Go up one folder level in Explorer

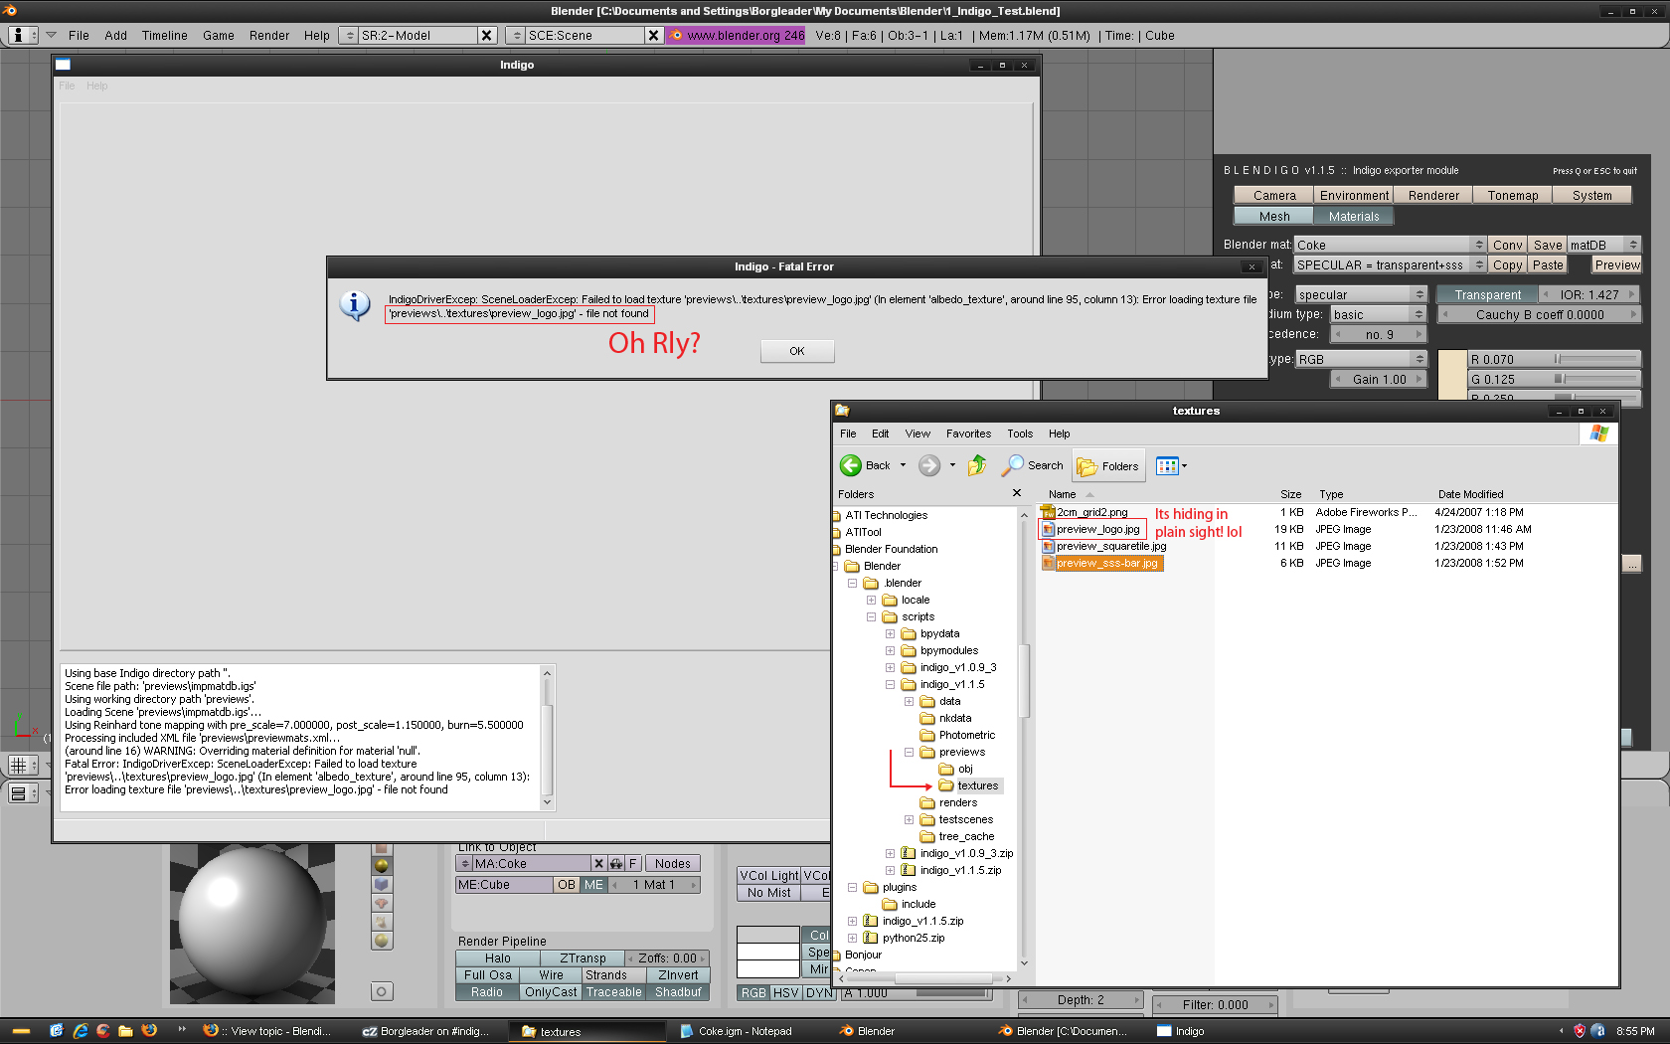[977, 465]
